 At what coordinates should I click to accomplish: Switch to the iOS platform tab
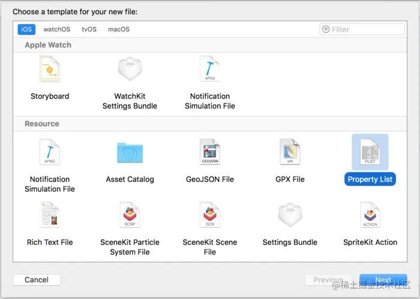(x=26, y=29)
